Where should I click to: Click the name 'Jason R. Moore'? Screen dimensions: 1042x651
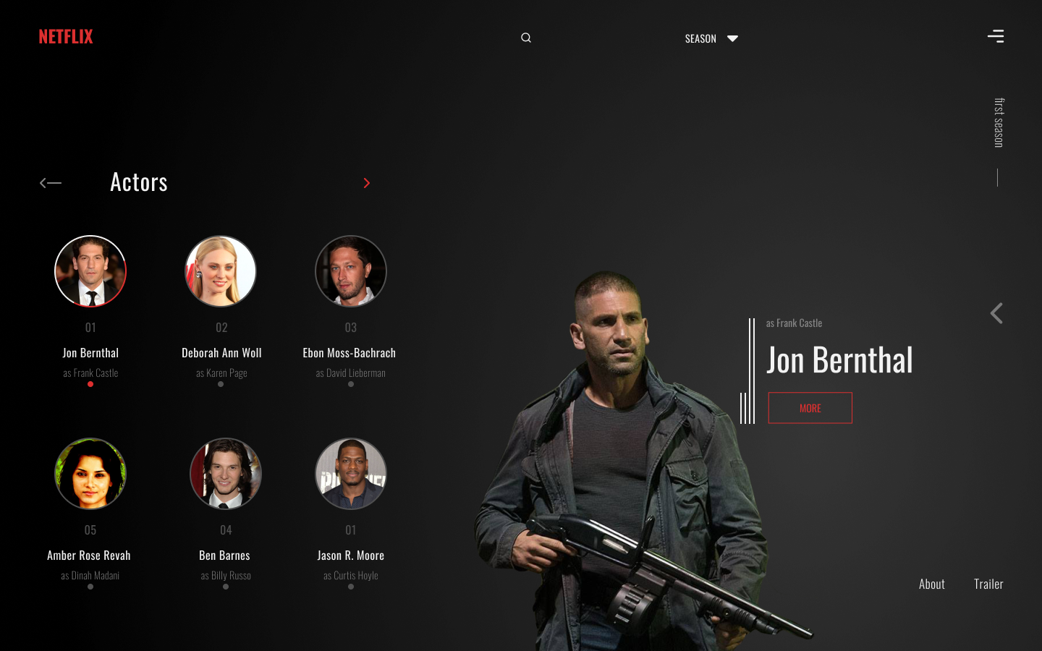(351, 556)
